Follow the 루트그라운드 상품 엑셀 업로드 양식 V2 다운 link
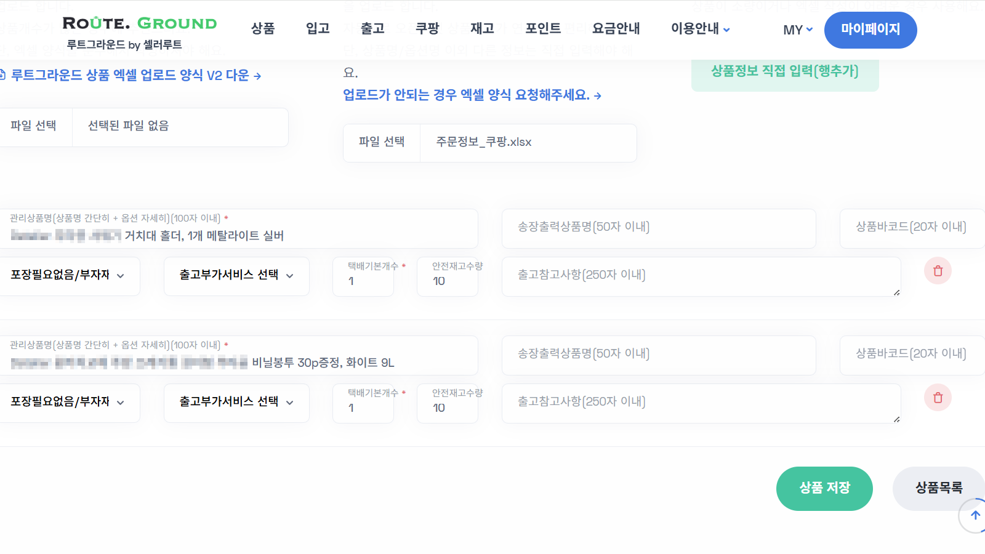 coord(132,76)
